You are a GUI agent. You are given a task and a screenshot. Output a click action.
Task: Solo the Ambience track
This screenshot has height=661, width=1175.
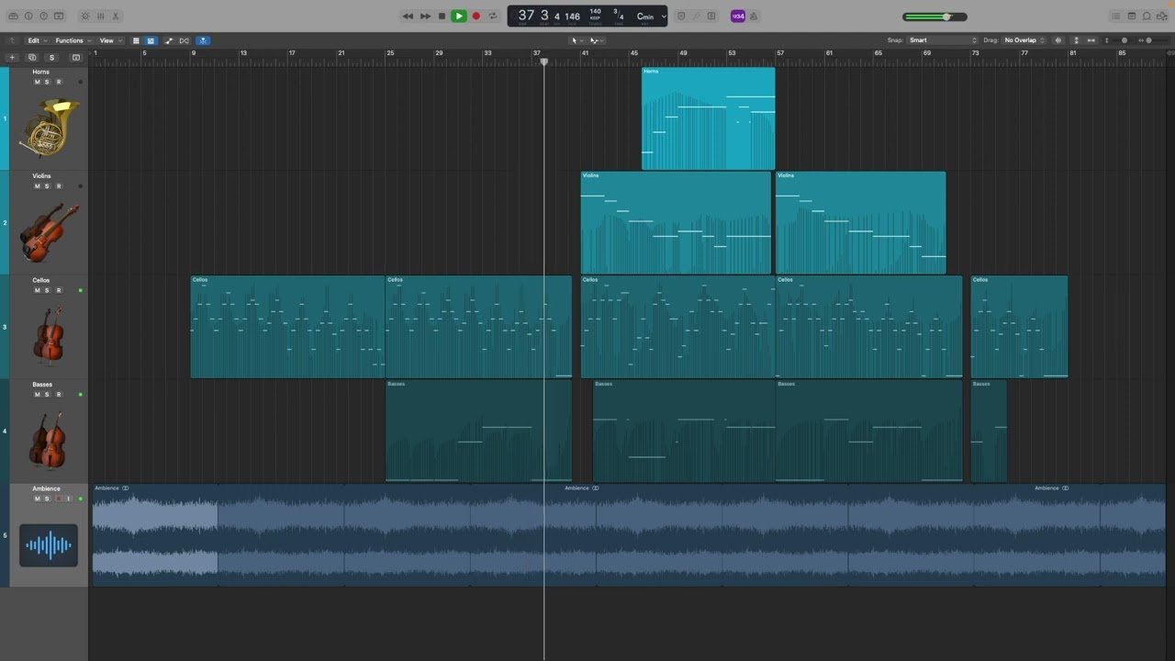(x=48, y=499)
